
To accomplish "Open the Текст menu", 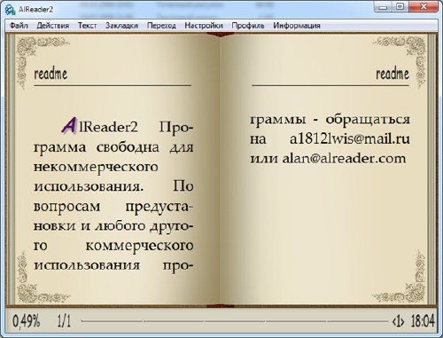I will (87, 26).
